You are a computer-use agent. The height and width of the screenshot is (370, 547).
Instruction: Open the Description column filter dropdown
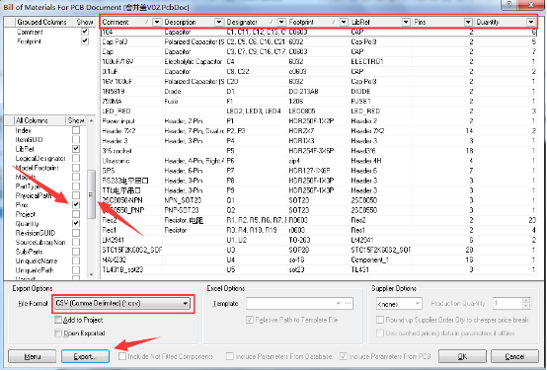coord(219,23)
